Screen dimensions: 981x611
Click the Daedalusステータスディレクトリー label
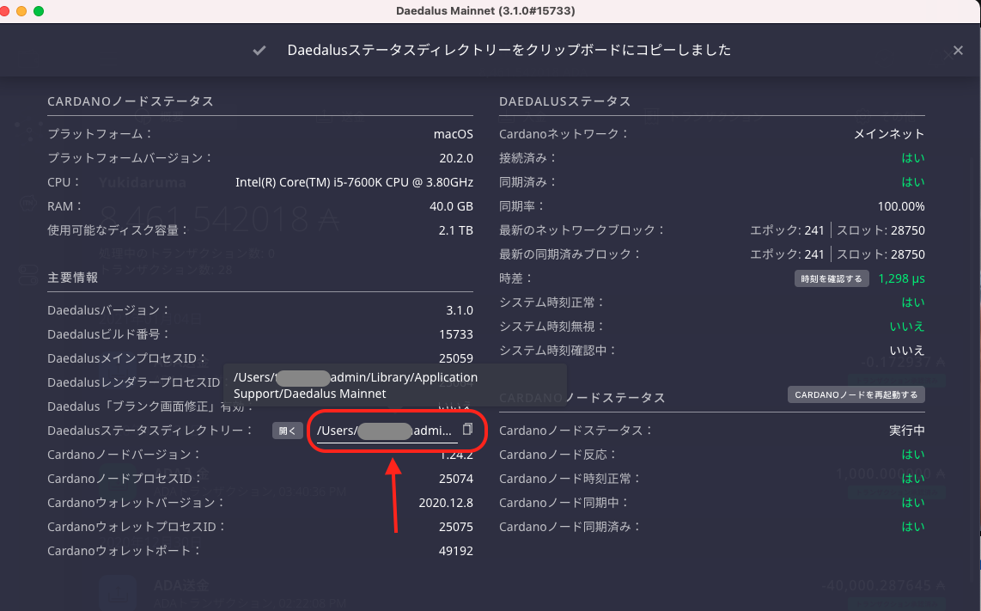click(x=150, y=431)
